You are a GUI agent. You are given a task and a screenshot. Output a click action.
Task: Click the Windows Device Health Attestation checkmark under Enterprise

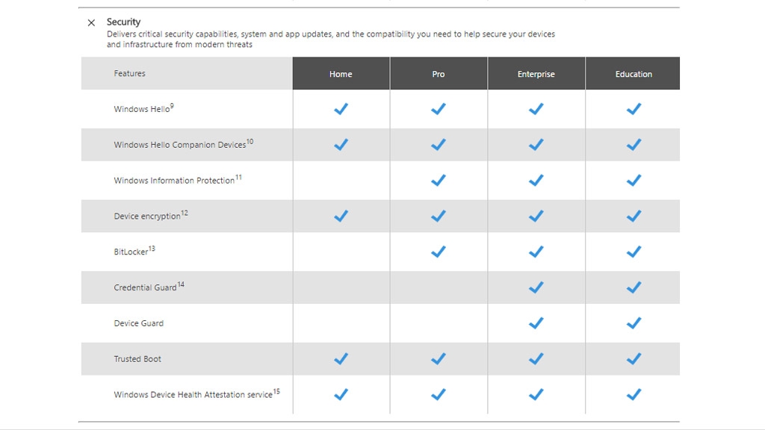pos(536,394)
